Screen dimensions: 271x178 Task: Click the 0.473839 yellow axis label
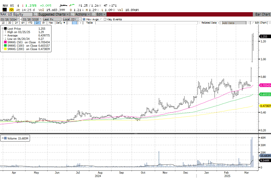[x=265, y=106]
